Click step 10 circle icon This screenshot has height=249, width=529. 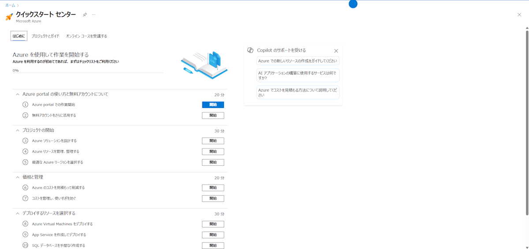click(25, 245)
